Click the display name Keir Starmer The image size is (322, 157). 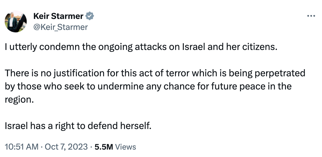[58, 16]
